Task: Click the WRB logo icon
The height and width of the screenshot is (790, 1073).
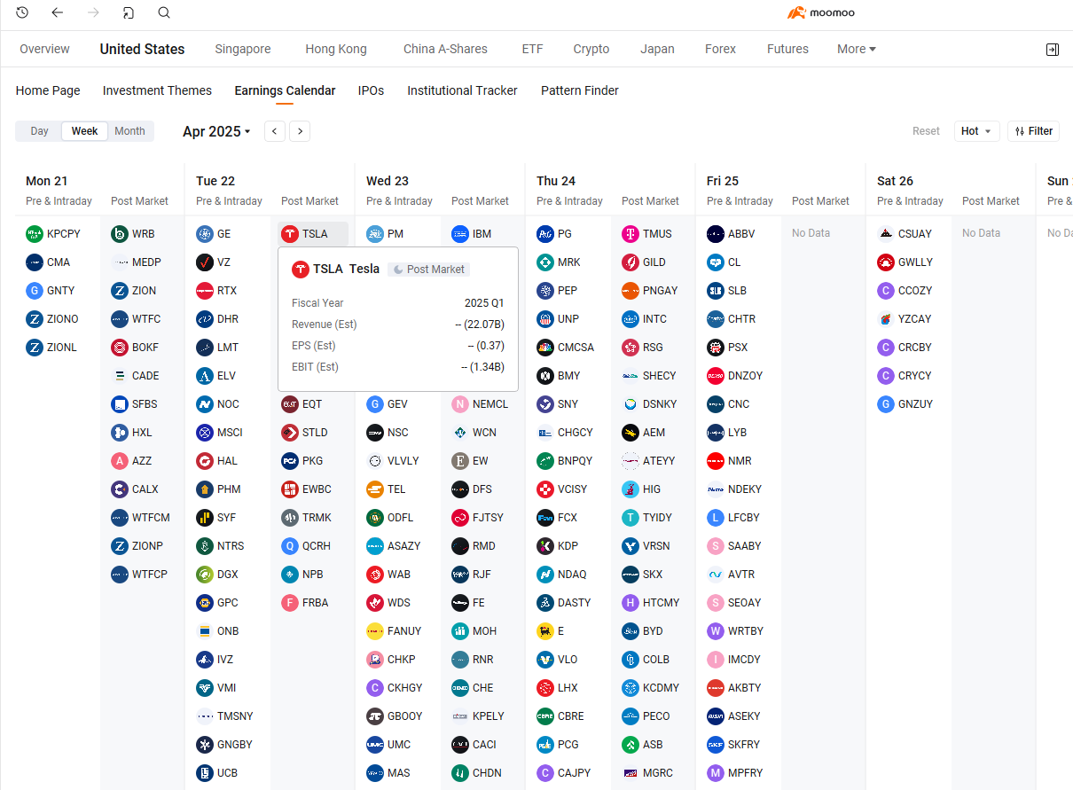Action: point(120,234)
